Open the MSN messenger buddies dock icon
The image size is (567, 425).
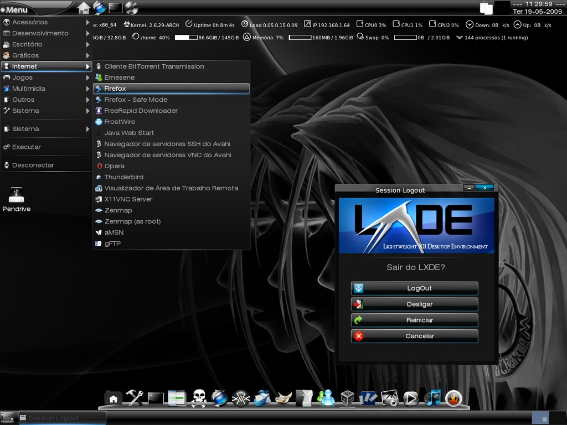coord(326,398)
